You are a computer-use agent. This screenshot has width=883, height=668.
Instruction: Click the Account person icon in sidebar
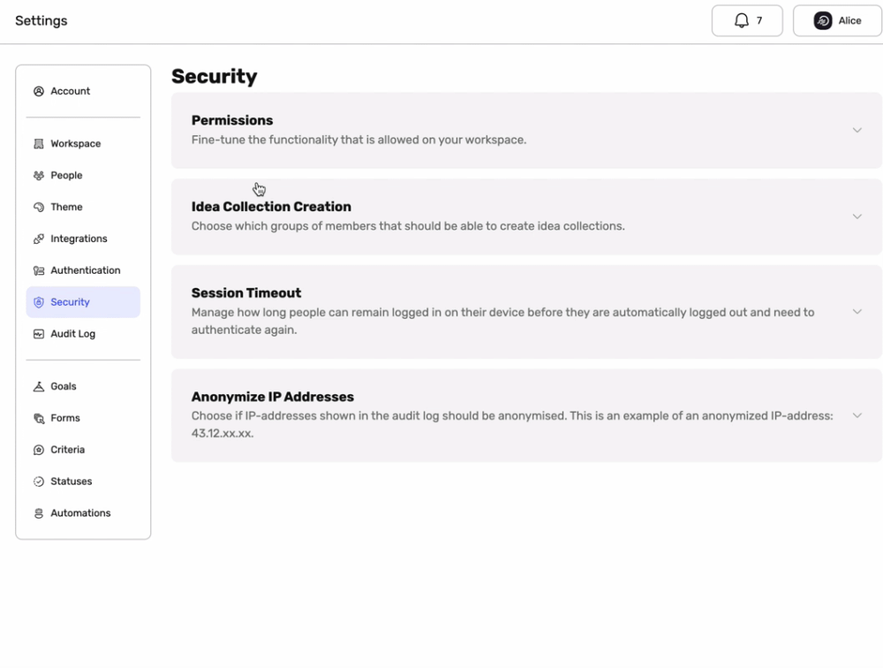(x=38, y=91)
